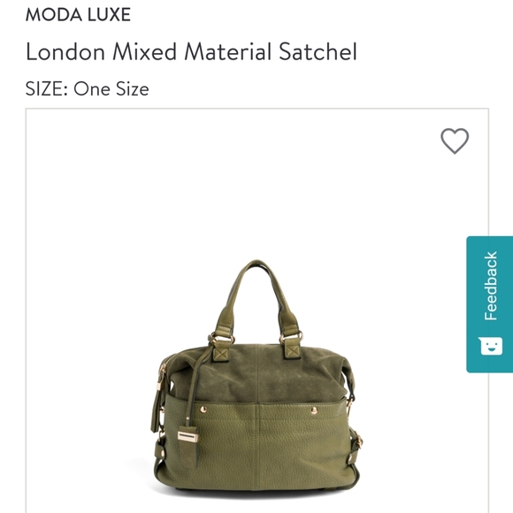Click the suede upper panel of the bag
This screenshot has height=513, width=513.
[x=258, y=373]
